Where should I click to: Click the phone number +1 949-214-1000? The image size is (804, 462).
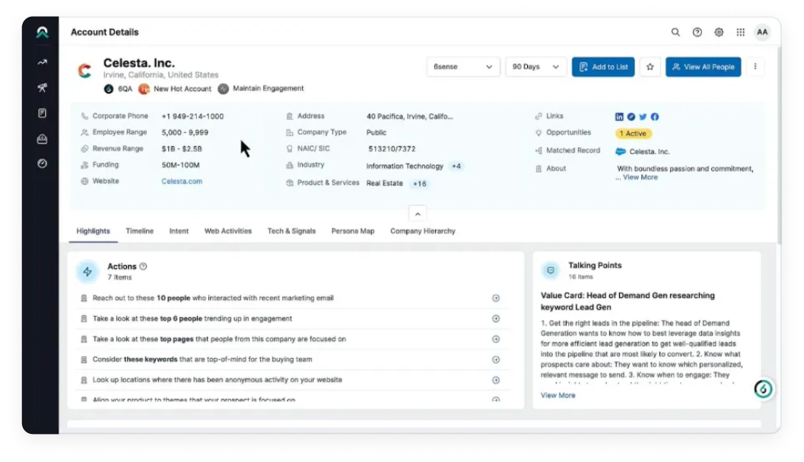(x=192, y=116)
